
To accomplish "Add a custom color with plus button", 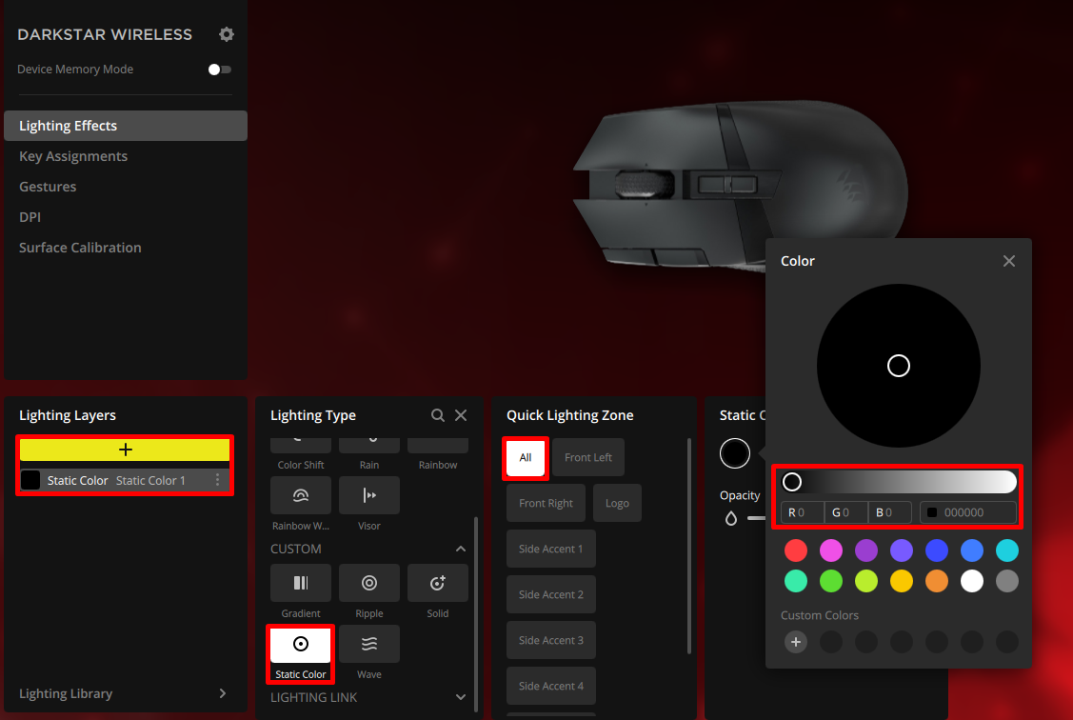I will click(x=796, y=642).
